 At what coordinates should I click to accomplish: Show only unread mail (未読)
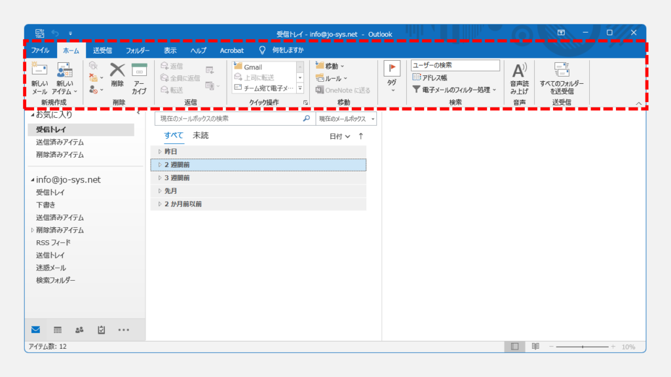coord(201,135)
